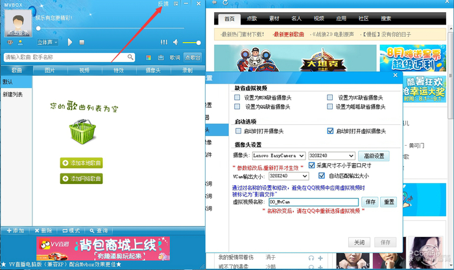Add 我的爱情带着伤 with its plus icon

pos(320,258)
